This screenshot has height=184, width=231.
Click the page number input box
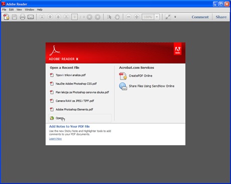point(74,17)
